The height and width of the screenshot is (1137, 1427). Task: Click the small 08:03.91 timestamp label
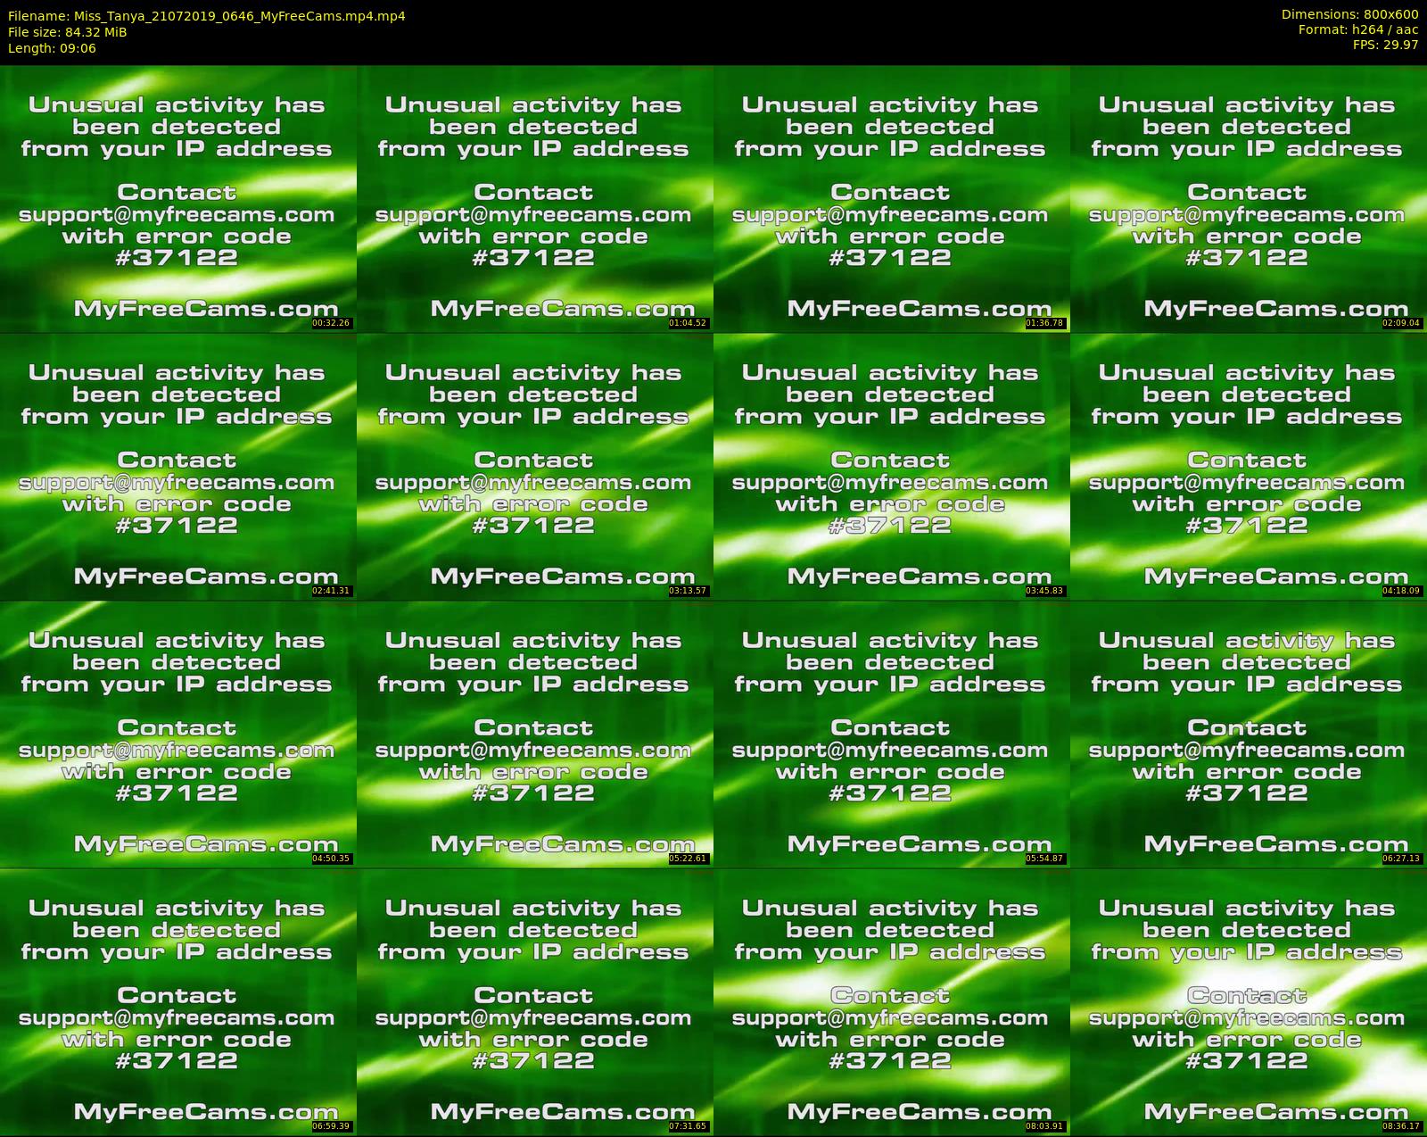(x=1045, y=1126)
